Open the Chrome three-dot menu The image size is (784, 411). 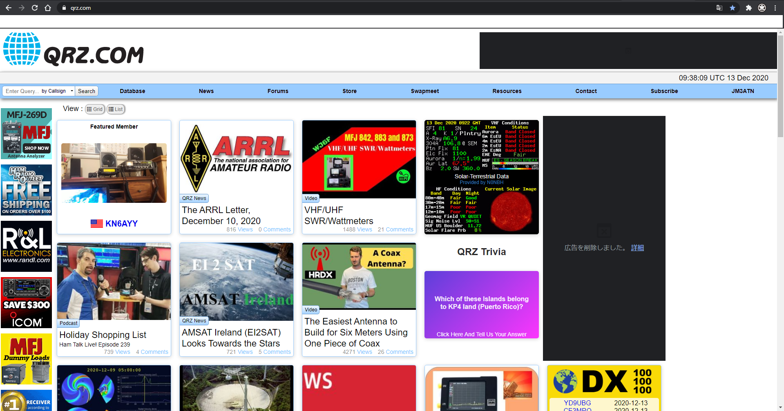[x=775, y=8]
